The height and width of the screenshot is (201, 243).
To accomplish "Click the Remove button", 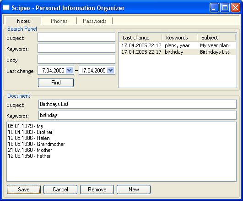I will [x=97, y=190].
